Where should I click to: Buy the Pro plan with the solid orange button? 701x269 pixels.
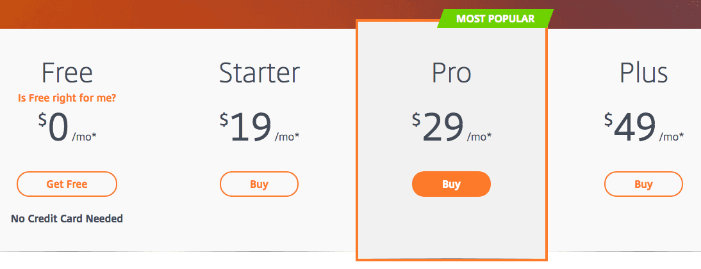(451, 184)
